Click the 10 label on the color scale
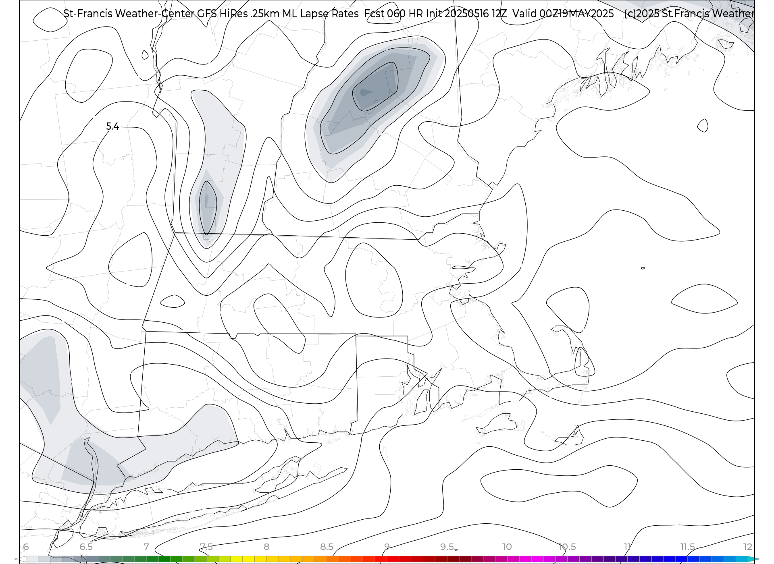The height and width of the screenshot is (564, 774). [x=507, y=547]
